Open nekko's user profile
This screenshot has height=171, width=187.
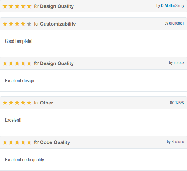[x=179, y=102]
